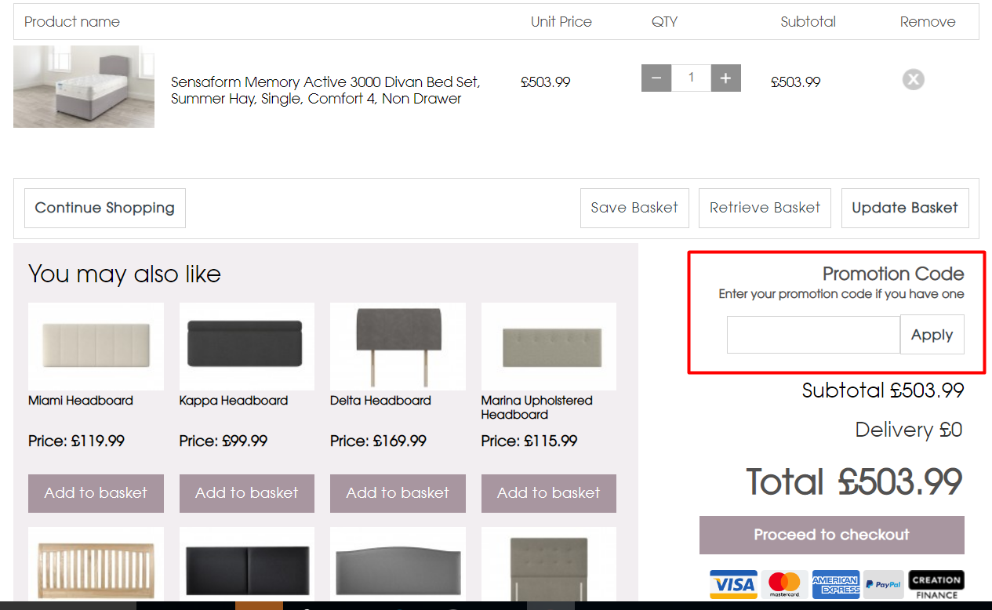Add the Delta Headboard to basket
The width and height of the screenshot is (992, 610).
pos(397,493)
